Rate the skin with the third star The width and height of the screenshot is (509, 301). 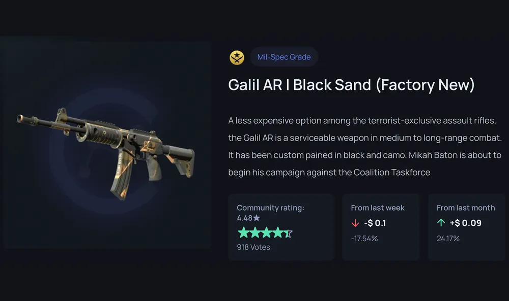pyautogui.click(x=266, y=232)
